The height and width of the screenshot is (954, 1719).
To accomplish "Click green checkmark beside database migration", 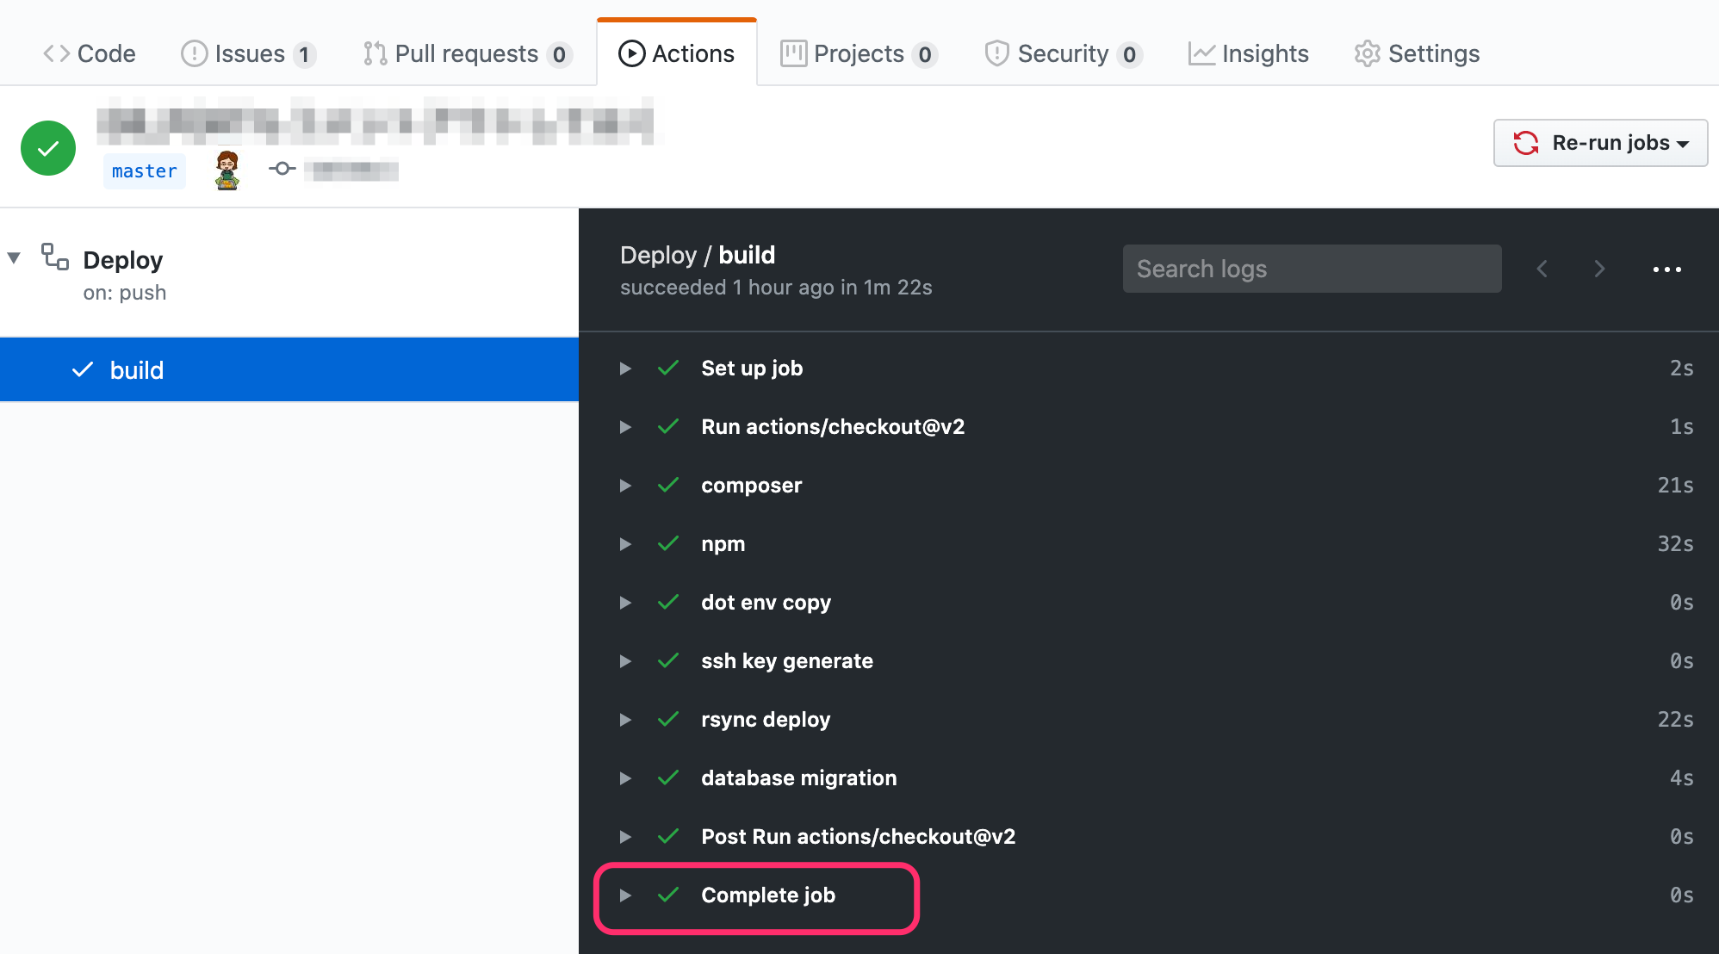I will (668, 777).
